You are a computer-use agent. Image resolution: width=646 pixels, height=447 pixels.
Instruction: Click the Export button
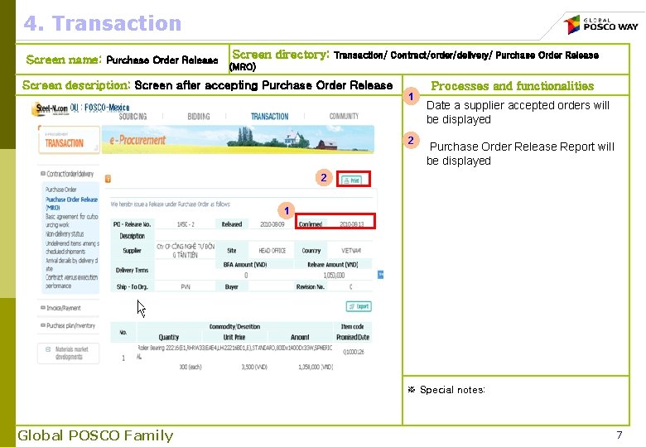pos(359,306)
